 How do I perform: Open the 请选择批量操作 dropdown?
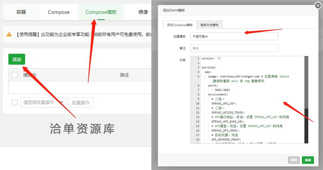(43, 102)
